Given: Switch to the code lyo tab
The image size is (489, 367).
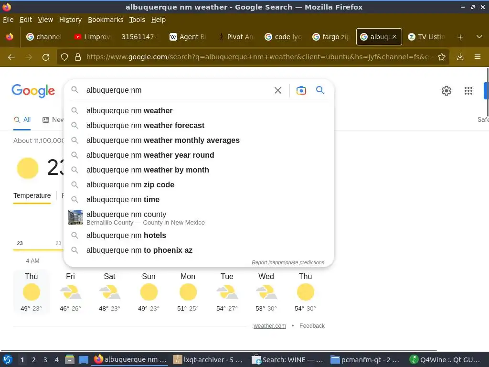Looking at the screenshot, I should coord(283,37).
